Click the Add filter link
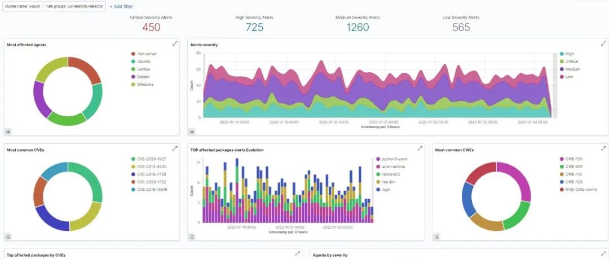The width and height of the screenshot is (609, 259). click(121, 7)
